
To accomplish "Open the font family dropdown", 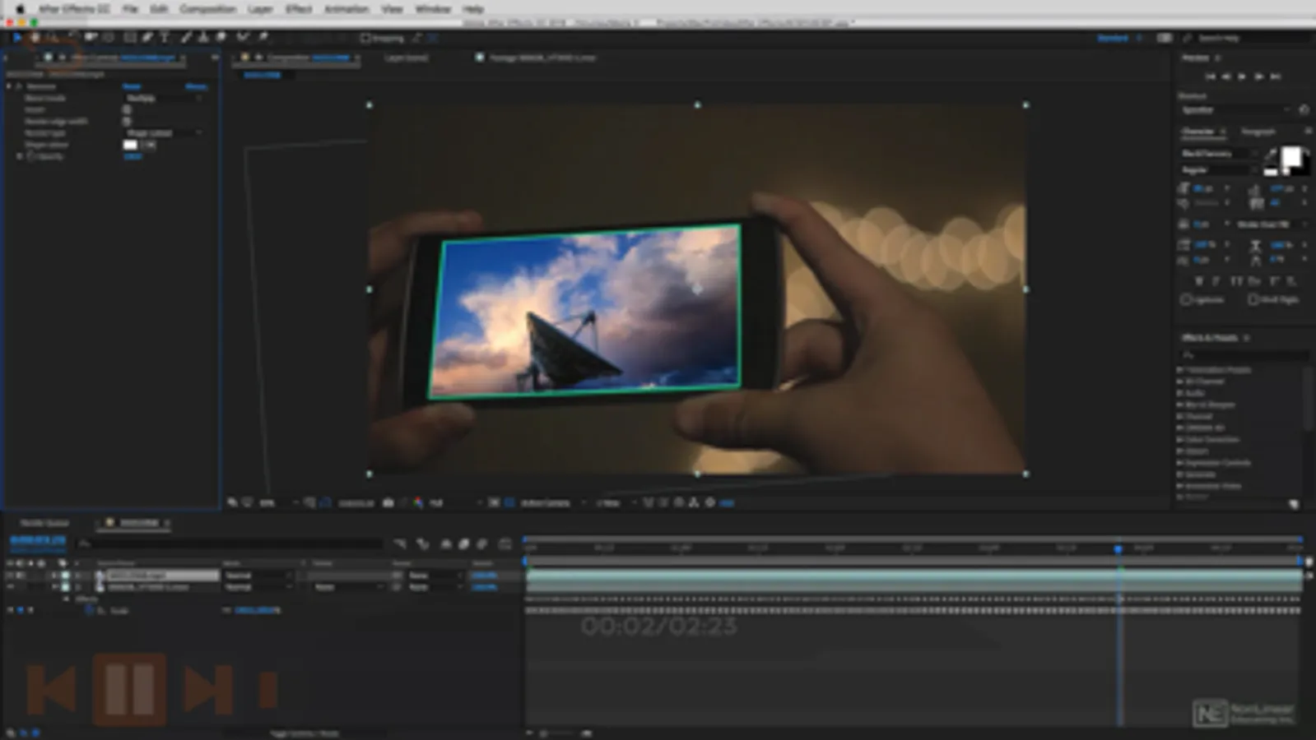I will [x=1219, y=154].
